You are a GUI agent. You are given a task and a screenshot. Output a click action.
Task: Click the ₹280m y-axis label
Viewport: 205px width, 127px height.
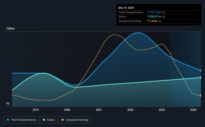[x=10, y=28]
